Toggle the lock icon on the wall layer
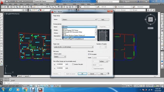This screenshot has width=164, height=92. [x=39, y=10]
